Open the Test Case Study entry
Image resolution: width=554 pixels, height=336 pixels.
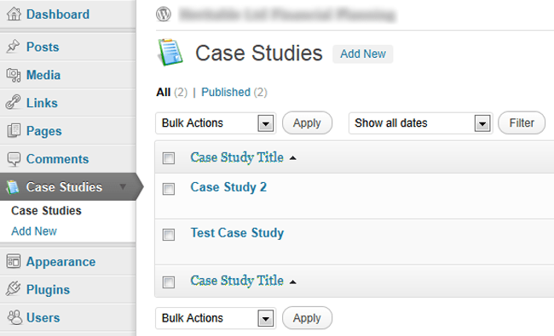coord(237,233)
